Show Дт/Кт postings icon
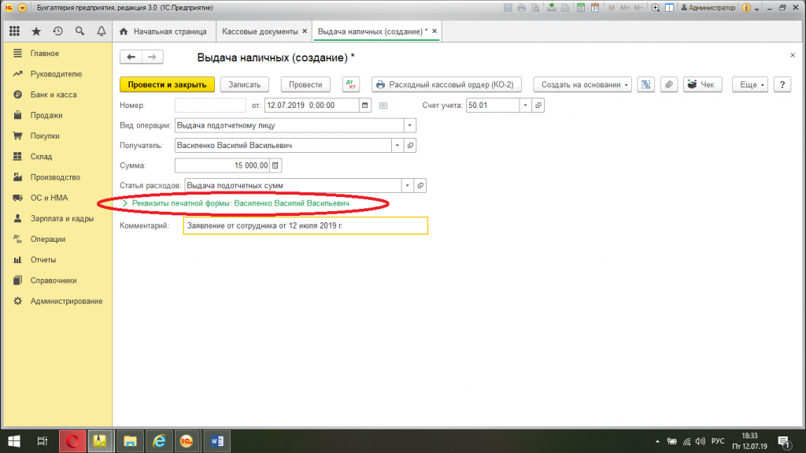806x453 pixels. [x=351, y=84]
